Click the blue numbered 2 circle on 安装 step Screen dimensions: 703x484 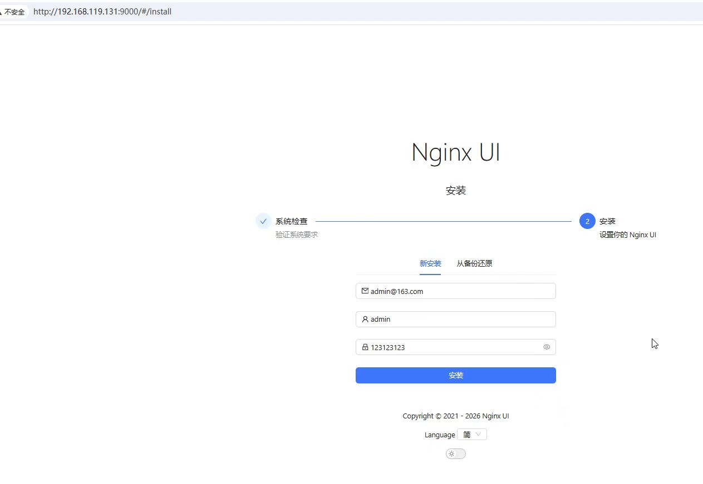pyautogui.click(x=587, y=221)
